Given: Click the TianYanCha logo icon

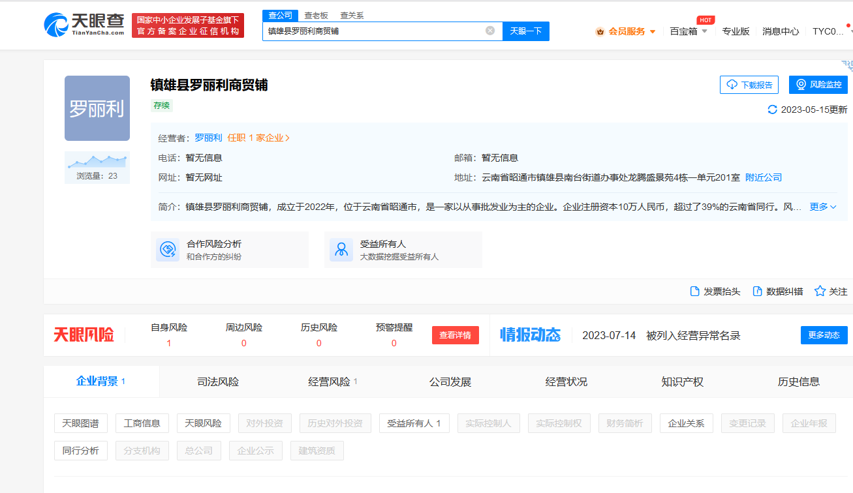Looking at the screenshot, I should click(57, 25).
